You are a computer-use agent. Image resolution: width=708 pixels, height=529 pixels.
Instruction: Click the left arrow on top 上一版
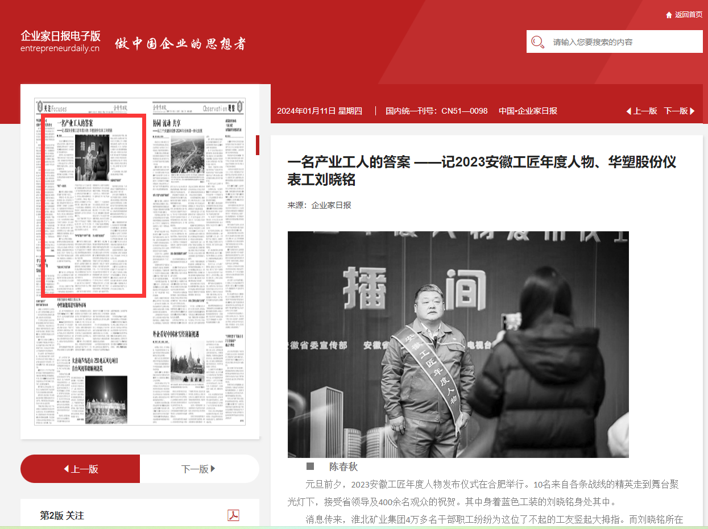(x=629, y=111)
